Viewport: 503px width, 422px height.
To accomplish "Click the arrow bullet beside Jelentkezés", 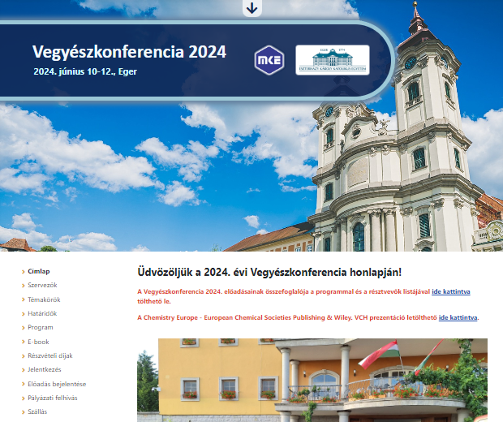I will click(x=23, y=370).
